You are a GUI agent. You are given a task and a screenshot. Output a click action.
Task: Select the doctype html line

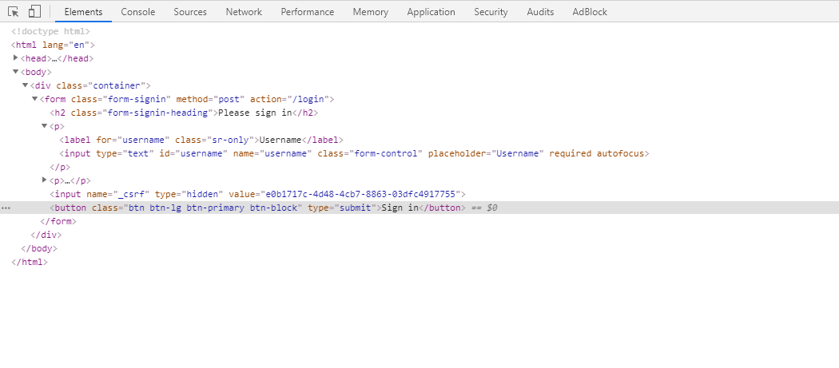tap(51, 32)
